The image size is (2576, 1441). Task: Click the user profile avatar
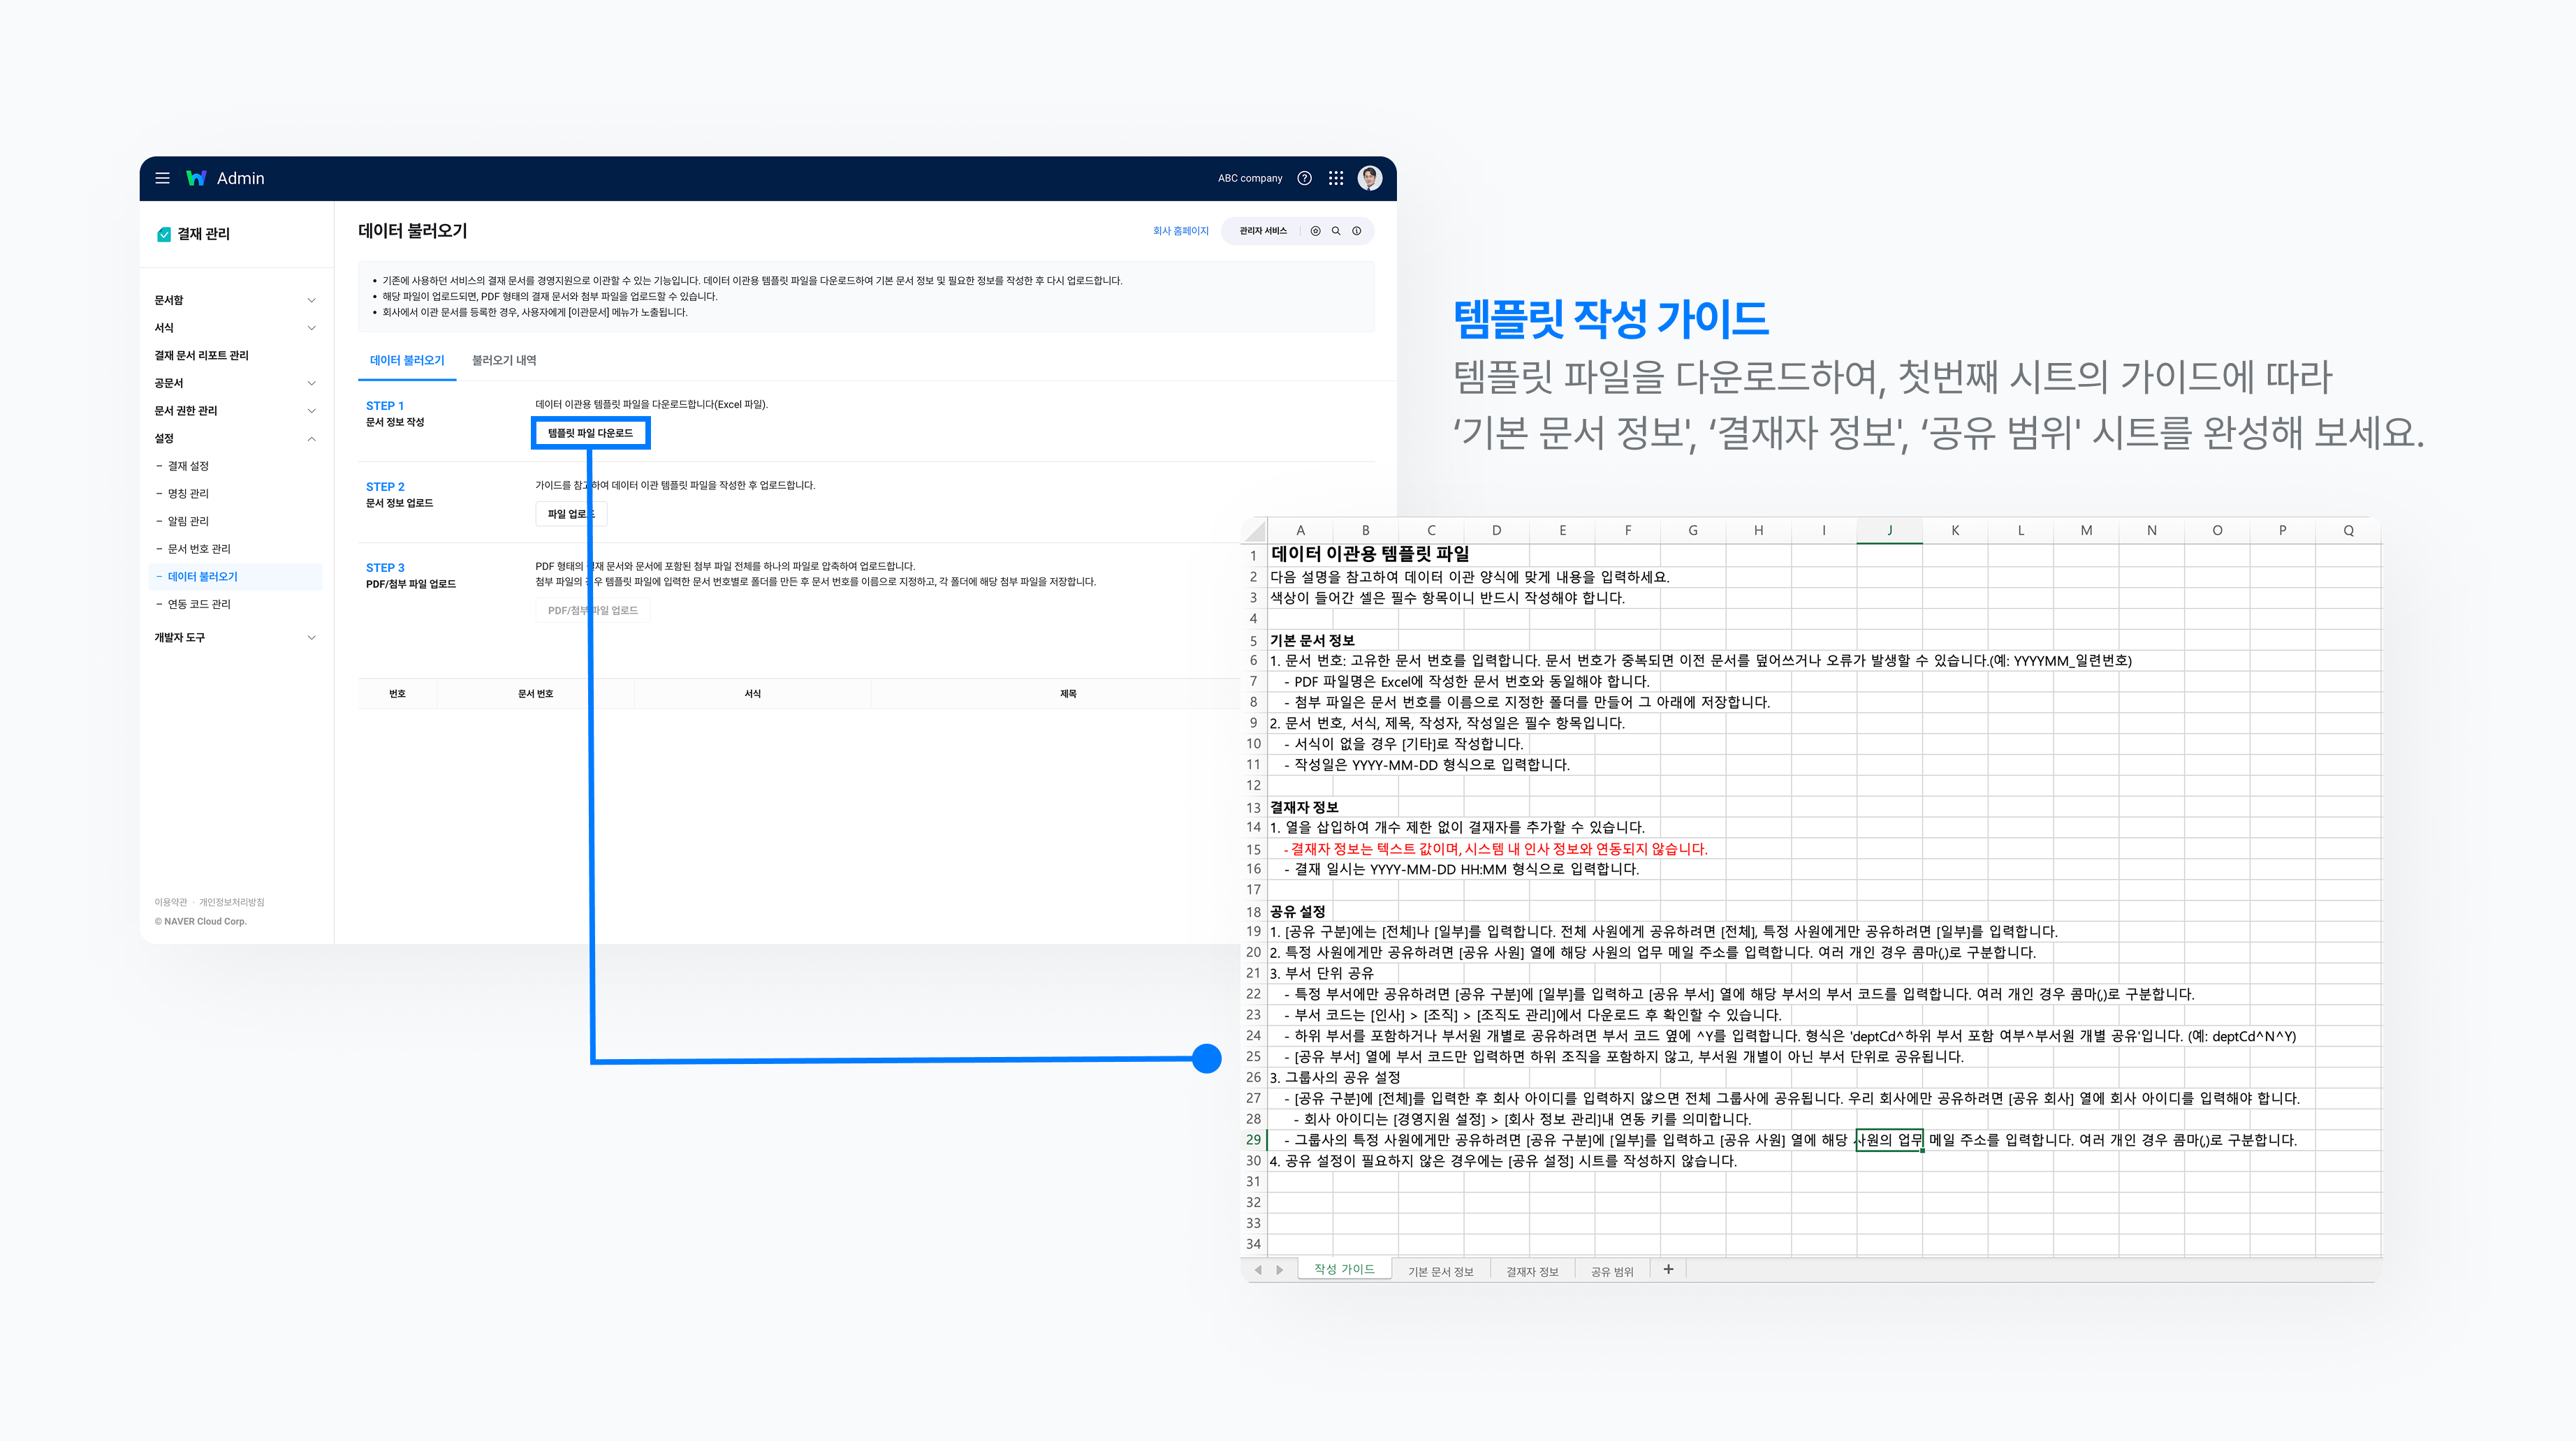[x=1369, y=178]
